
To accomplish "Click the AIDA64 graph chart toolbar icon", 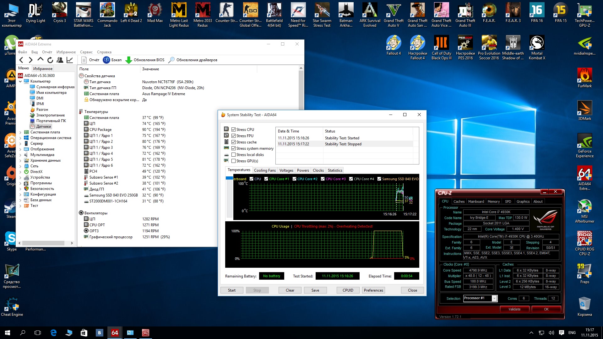I will click(x=70, y=60).
